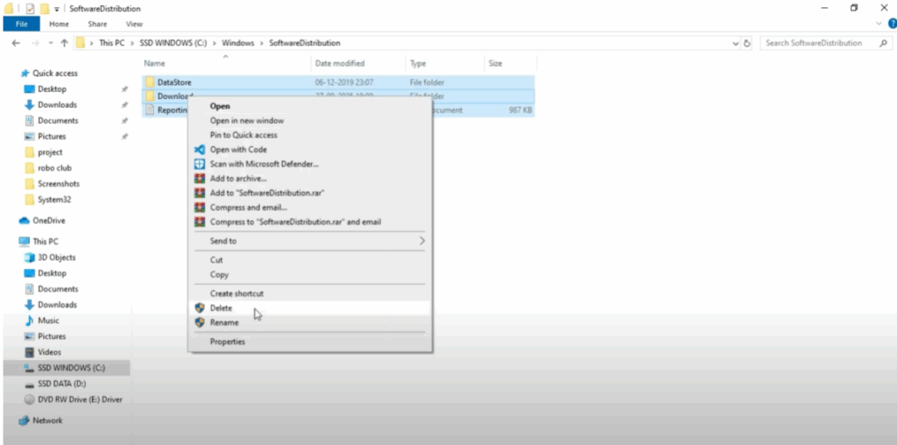
Task: Click SSD WINDOWS (C:) in breadcrumb
Action: click(x=173, y=43)
